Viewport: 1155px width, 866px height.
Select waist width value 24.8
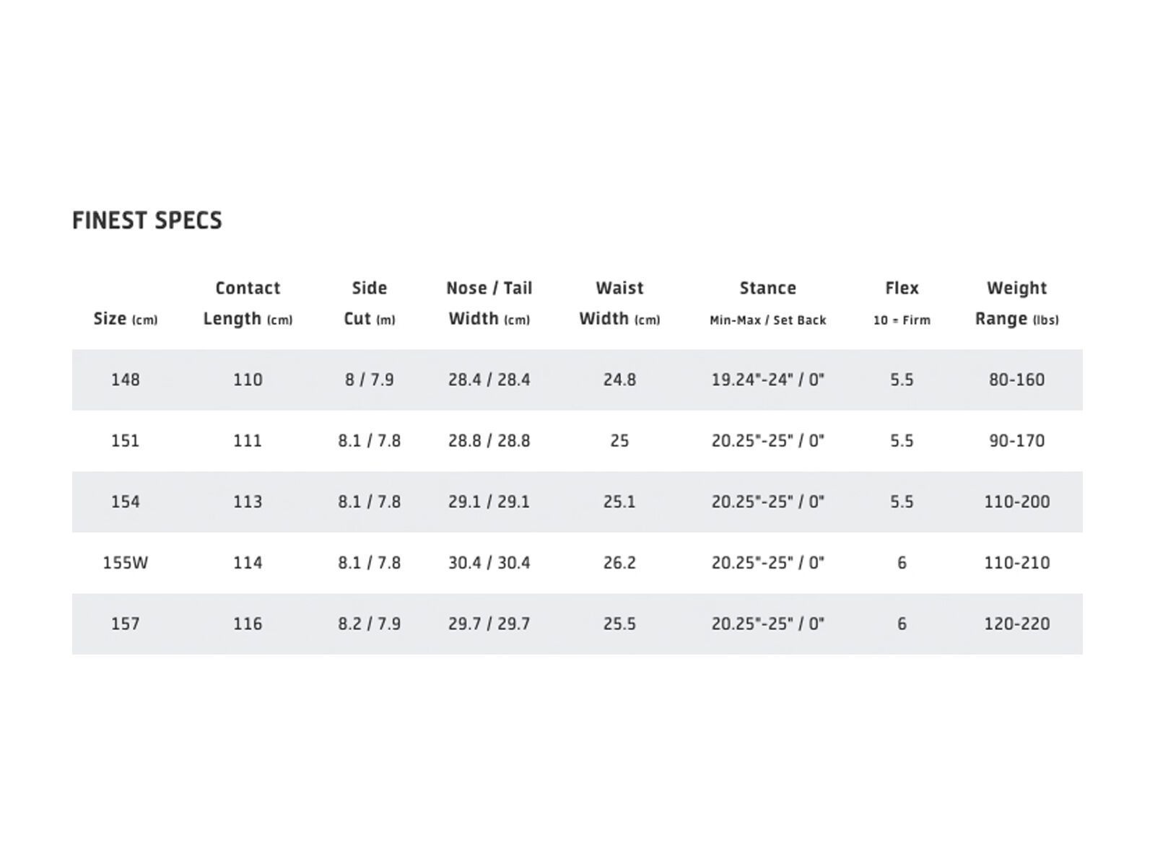[619, 380]
